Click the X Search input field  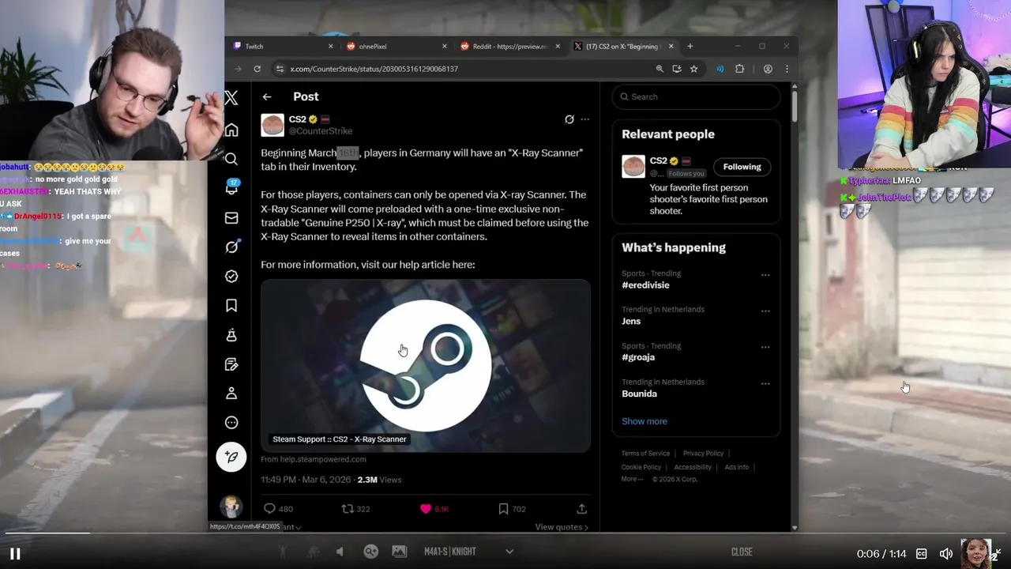click(x=696, y=96)
